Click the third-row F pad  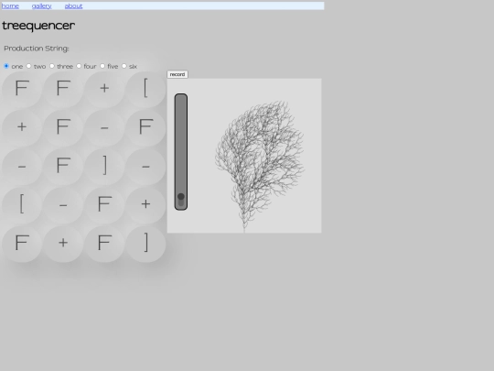pos(63,166)
